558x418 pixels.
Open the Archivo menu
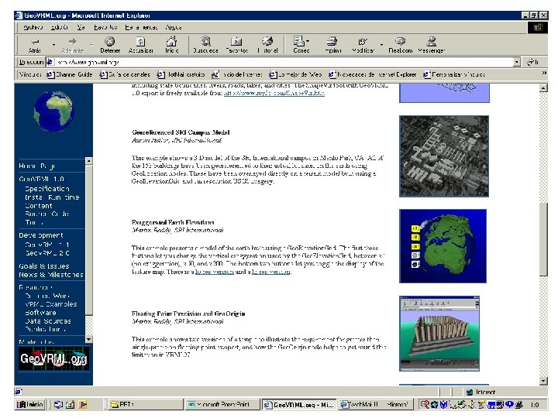point(33,27)
